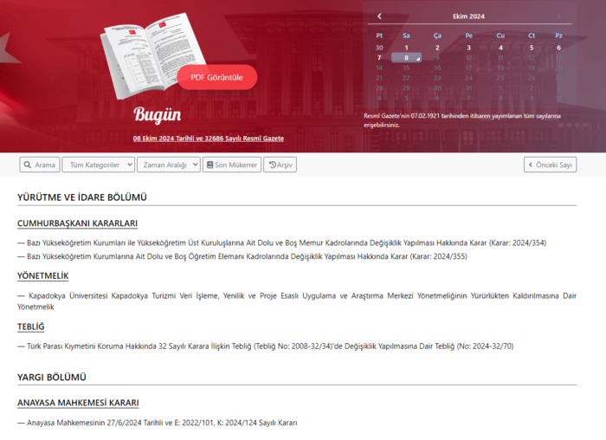The height and width of the screenshot is (440, 606).
Task: Click the magnifier icon in Arama
Action: coord(28,165)
